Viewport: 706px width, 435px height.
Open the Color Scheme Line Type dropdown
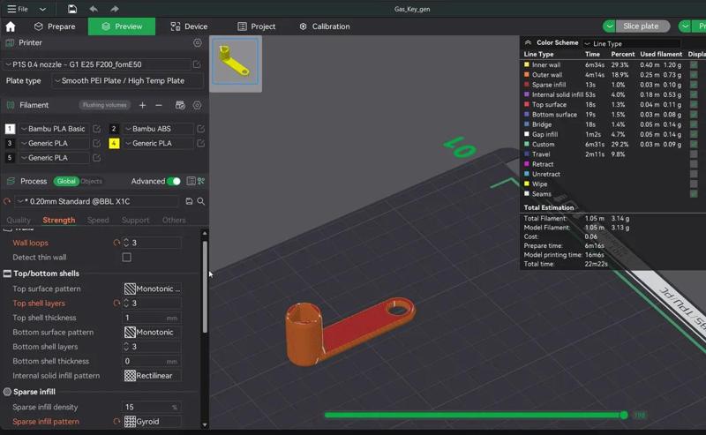(631, 43)
